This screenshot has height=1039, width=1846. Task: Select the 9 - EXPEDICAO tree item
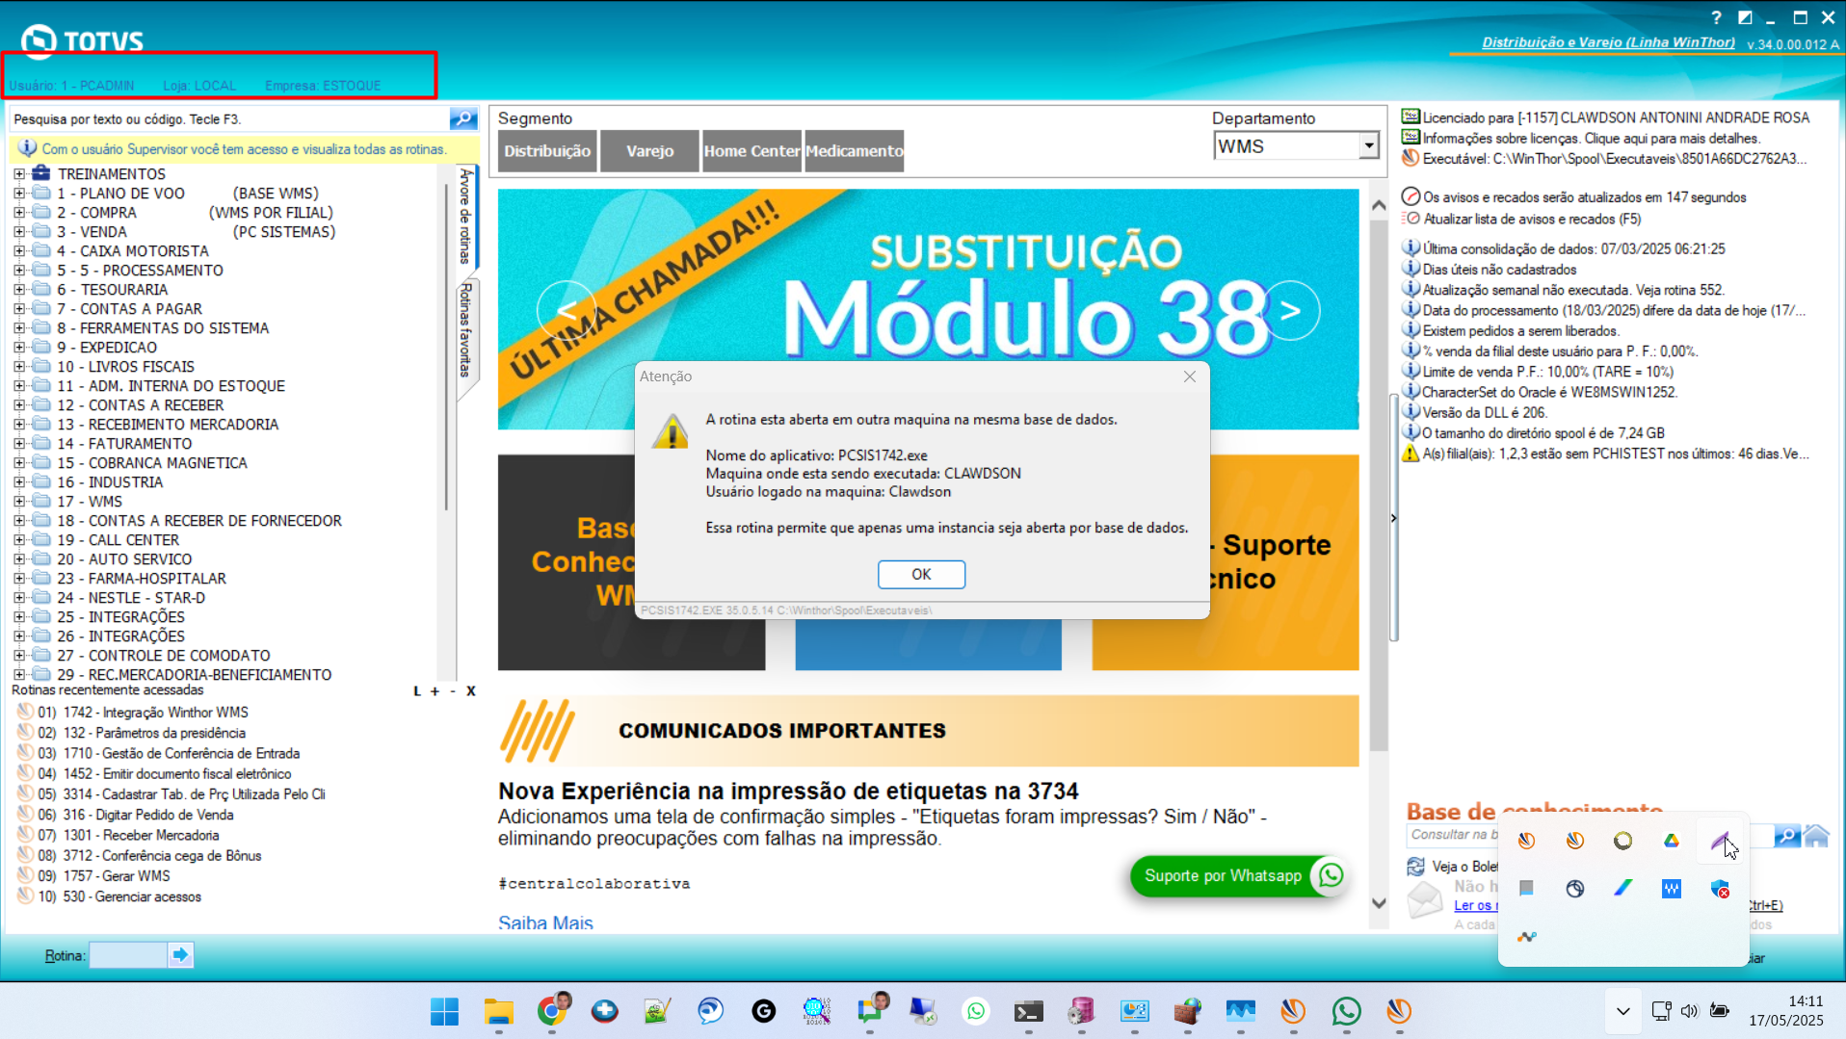pyautogui.click(x=107, y=348)
